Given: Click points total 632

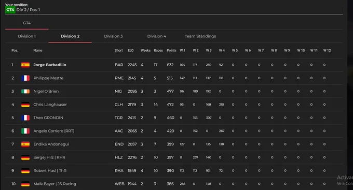Looking at the screenshot, I should (170, 65).
